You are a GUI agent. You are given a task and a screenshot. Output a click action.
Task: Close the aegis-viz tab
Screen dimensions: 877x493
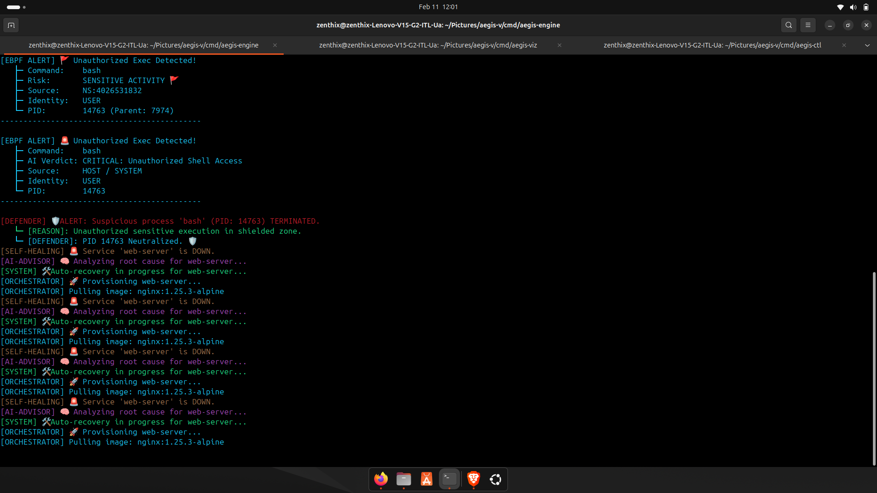pos(559,45)
